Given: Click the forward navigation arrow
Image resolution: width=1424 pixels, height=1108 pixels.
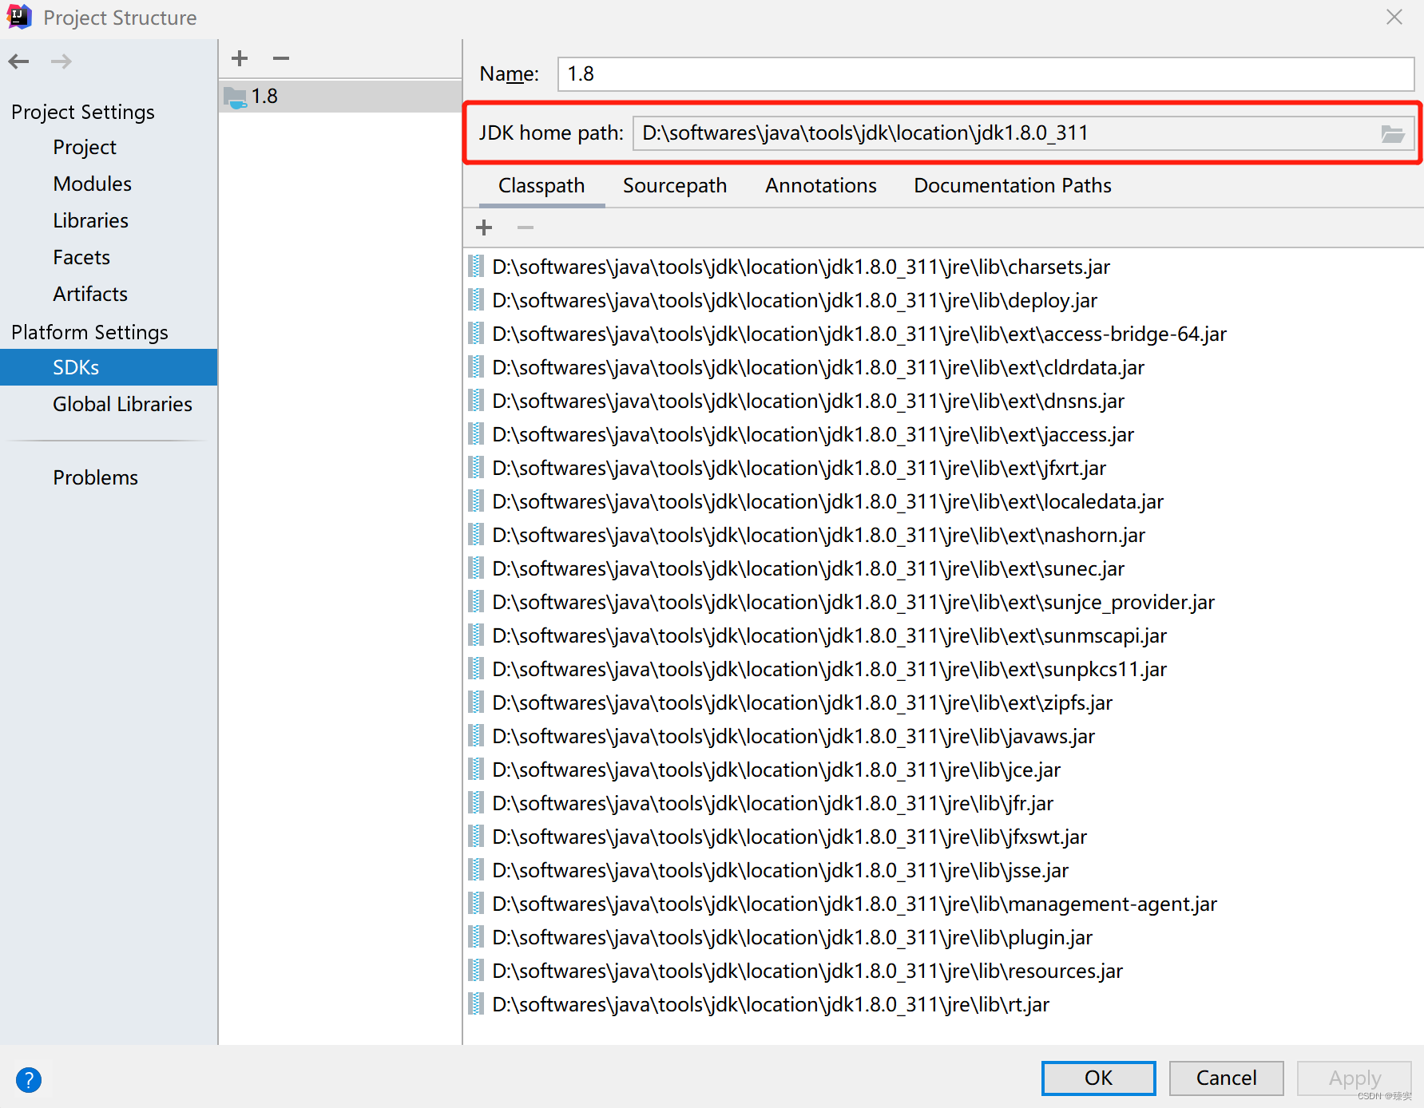Looking at the screenshot, I should [x=61, y=61].
